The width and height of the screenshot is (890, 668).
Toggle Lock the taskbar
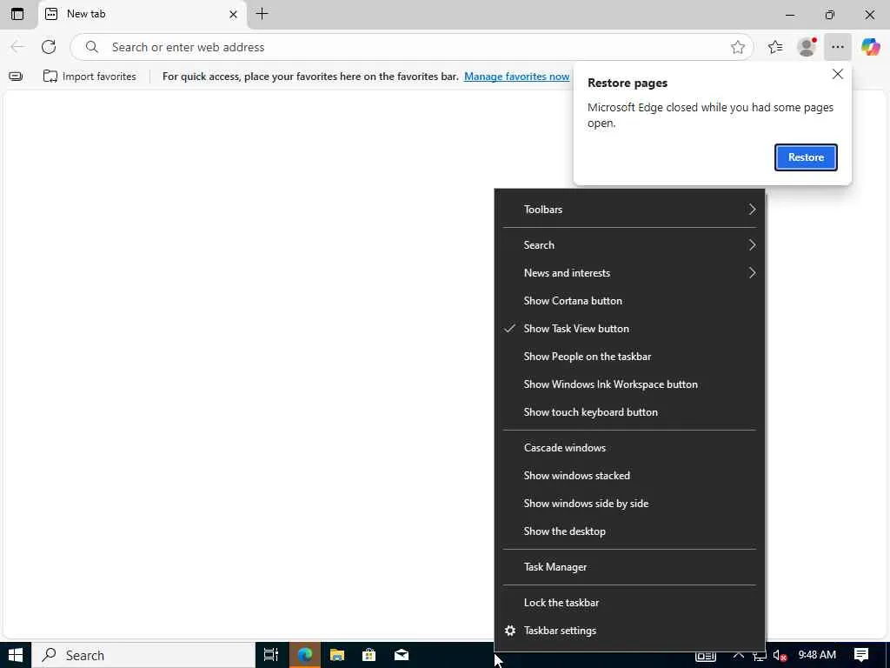coord(629,602)
